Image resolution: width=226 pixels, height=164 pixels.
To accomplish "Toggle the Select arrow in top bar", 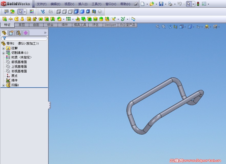I will click(x=189, y=4).
